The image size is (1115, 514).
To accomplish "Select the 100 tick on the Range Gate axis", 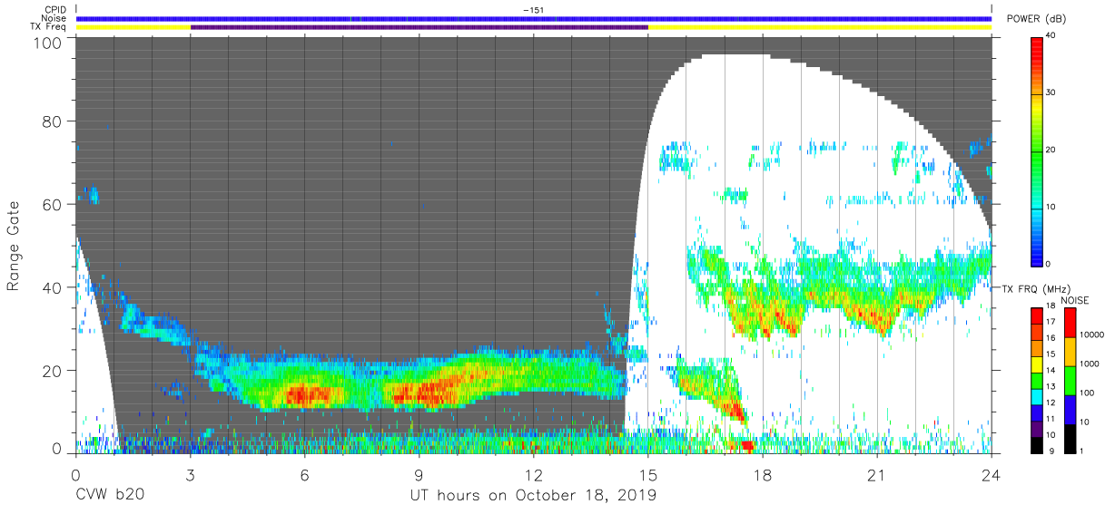I will [49, 42].
